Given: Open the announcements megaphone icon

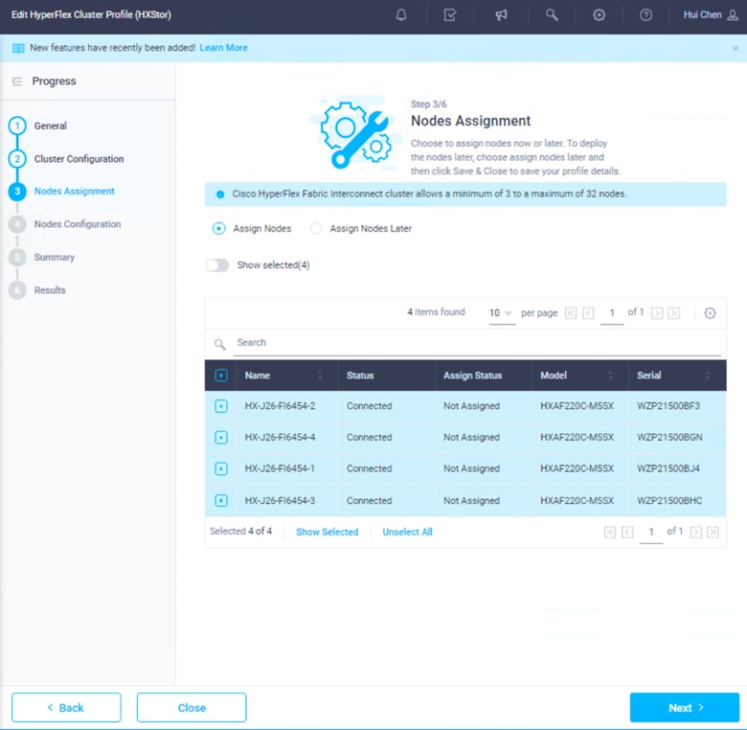Looking at the screenshot, I should pos(501,14).
